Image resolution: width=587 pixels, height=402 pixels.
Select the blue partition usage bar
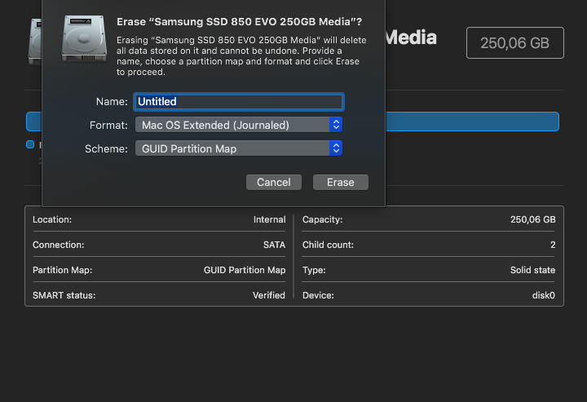(x=472, y=121)
